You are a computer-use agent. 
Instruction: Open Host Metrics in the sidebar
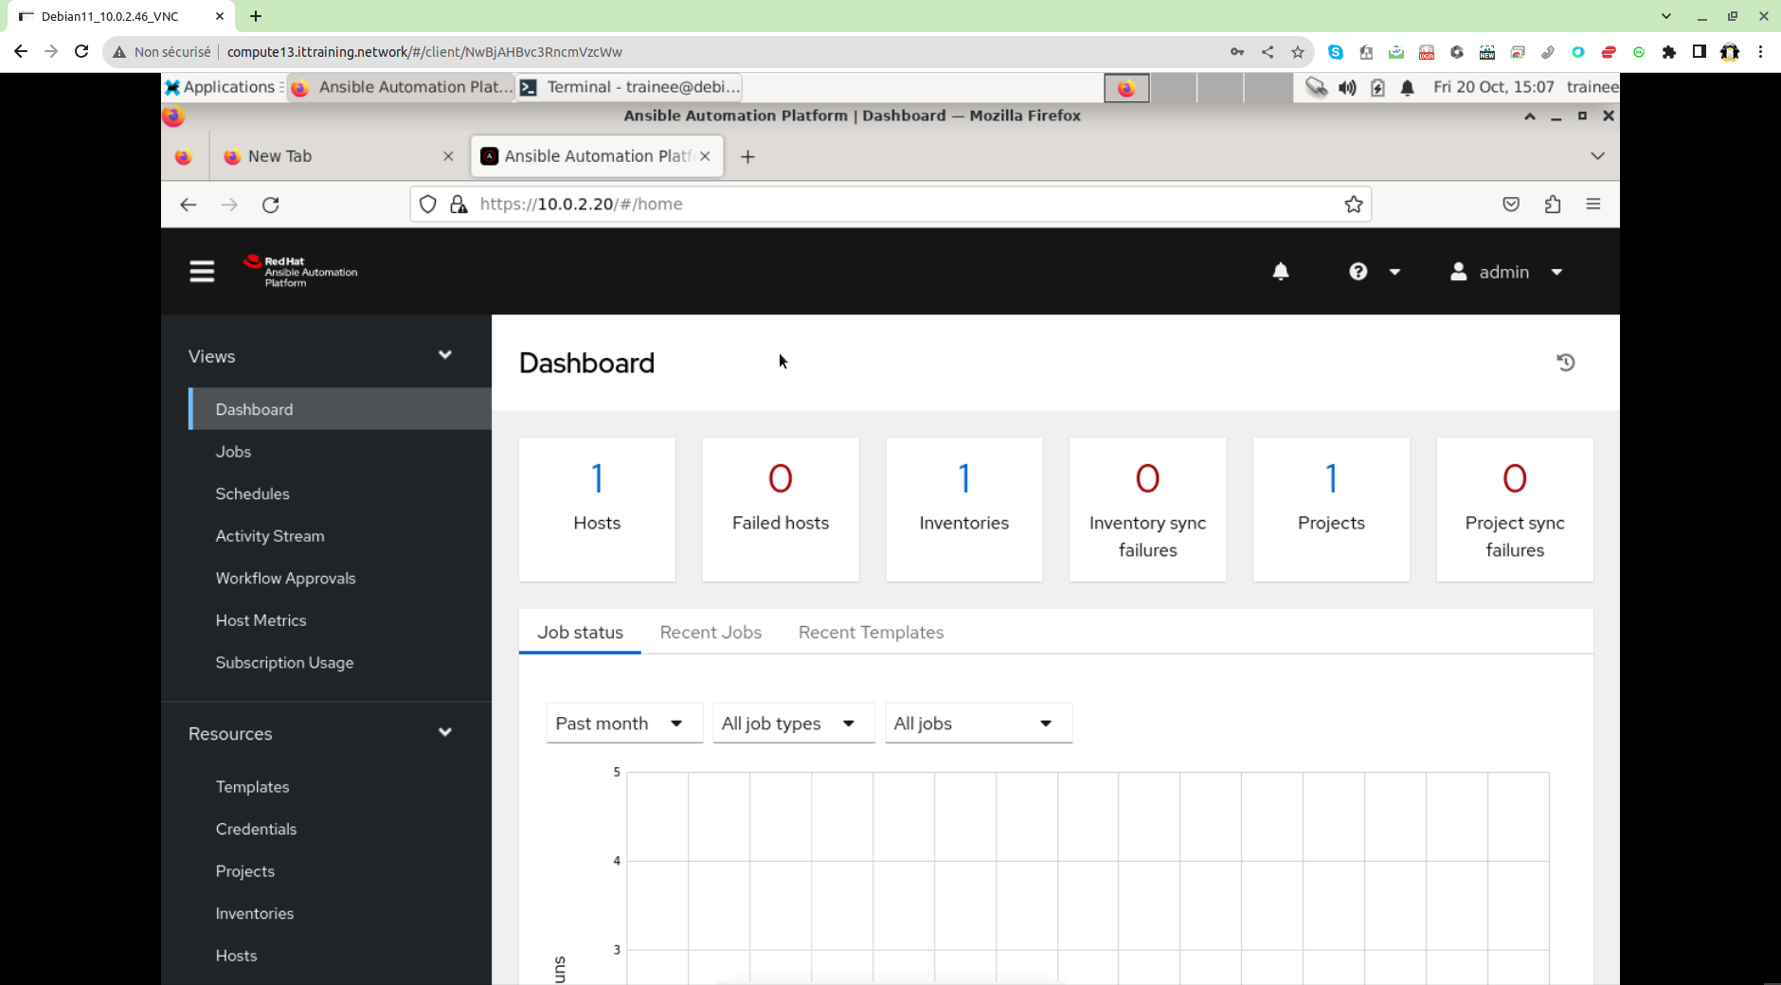click(261, 620)
